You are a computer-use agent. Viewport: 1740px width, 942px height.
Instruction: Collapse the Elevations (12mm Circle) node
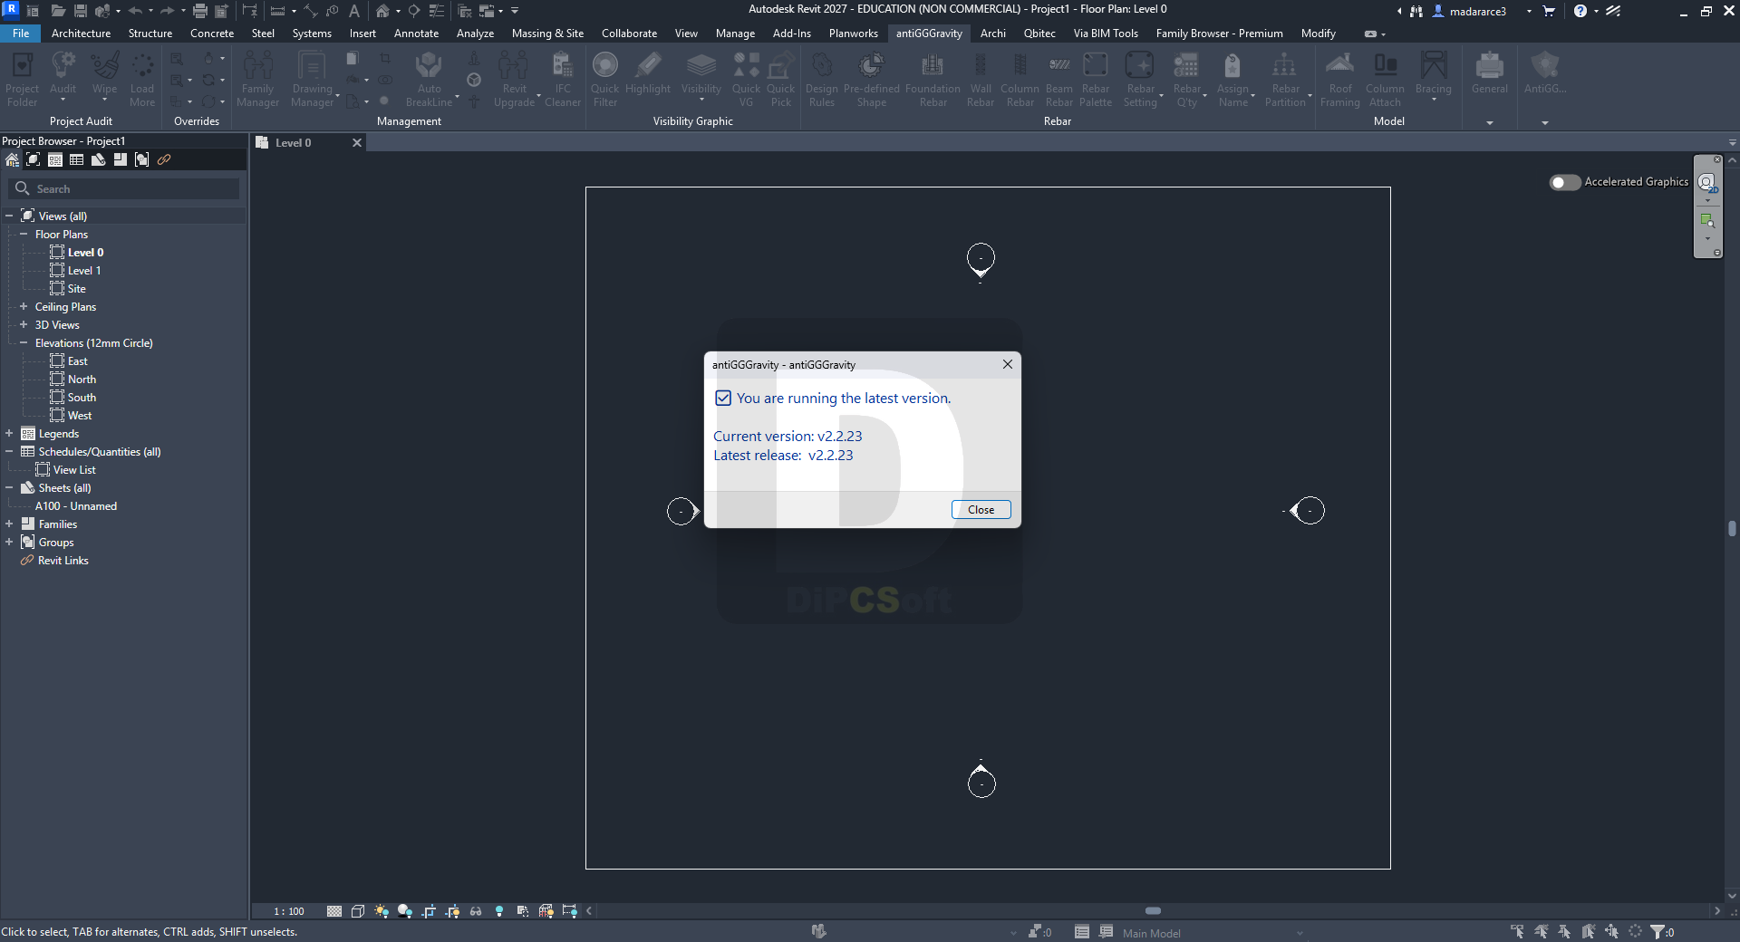[x=24, y=343]
